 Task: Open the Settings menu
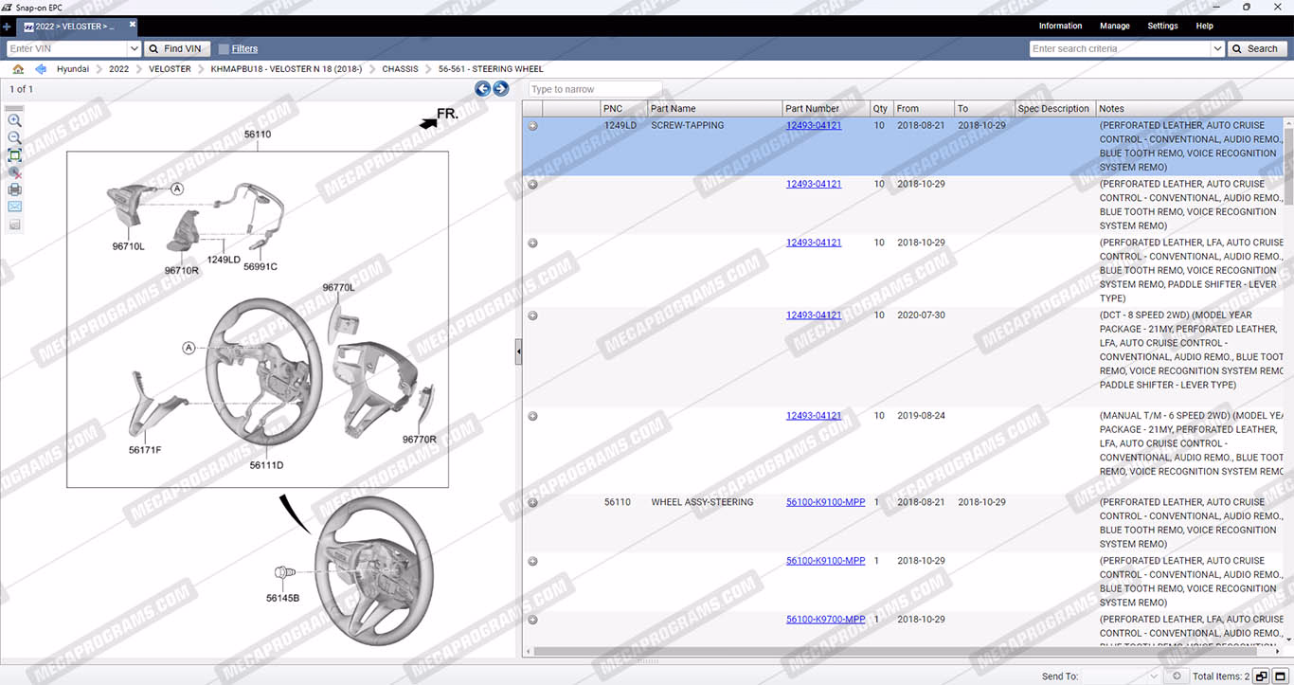tap(1162, 27)
